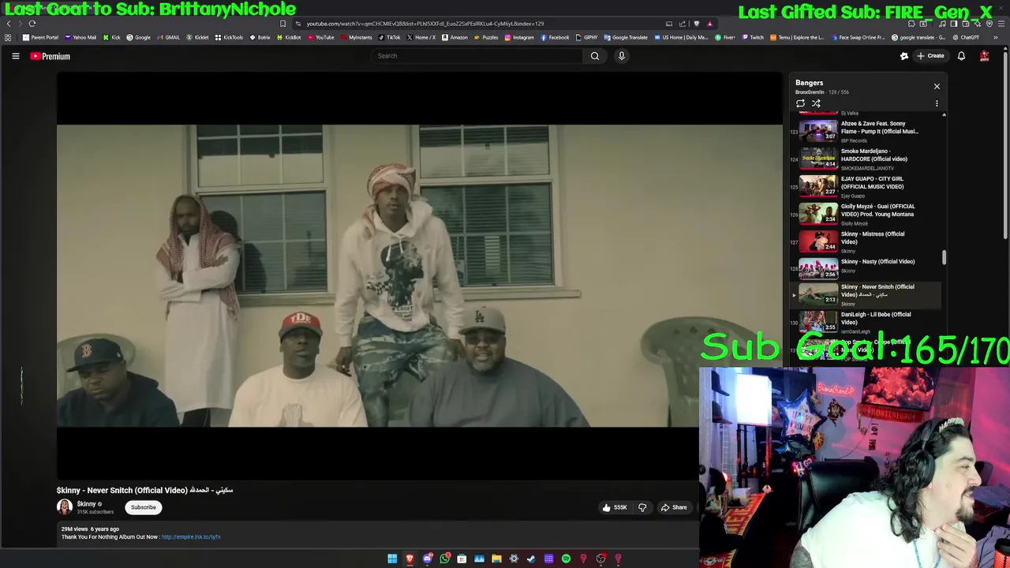Open Parent Portal bookmark
Screen dimensions: 1010x568
click(40, 37)
